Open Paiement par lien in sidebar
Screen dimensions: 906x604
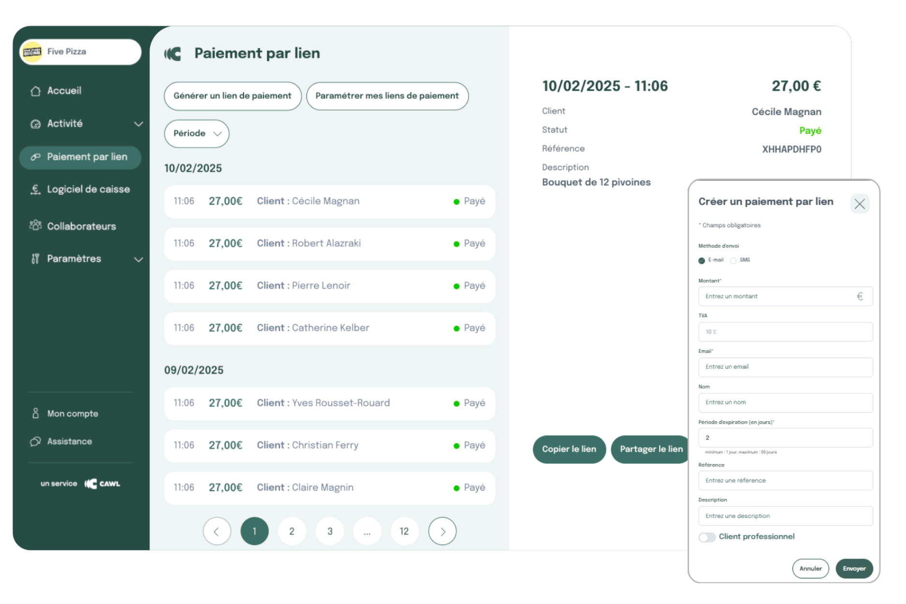tap(80, 158)
